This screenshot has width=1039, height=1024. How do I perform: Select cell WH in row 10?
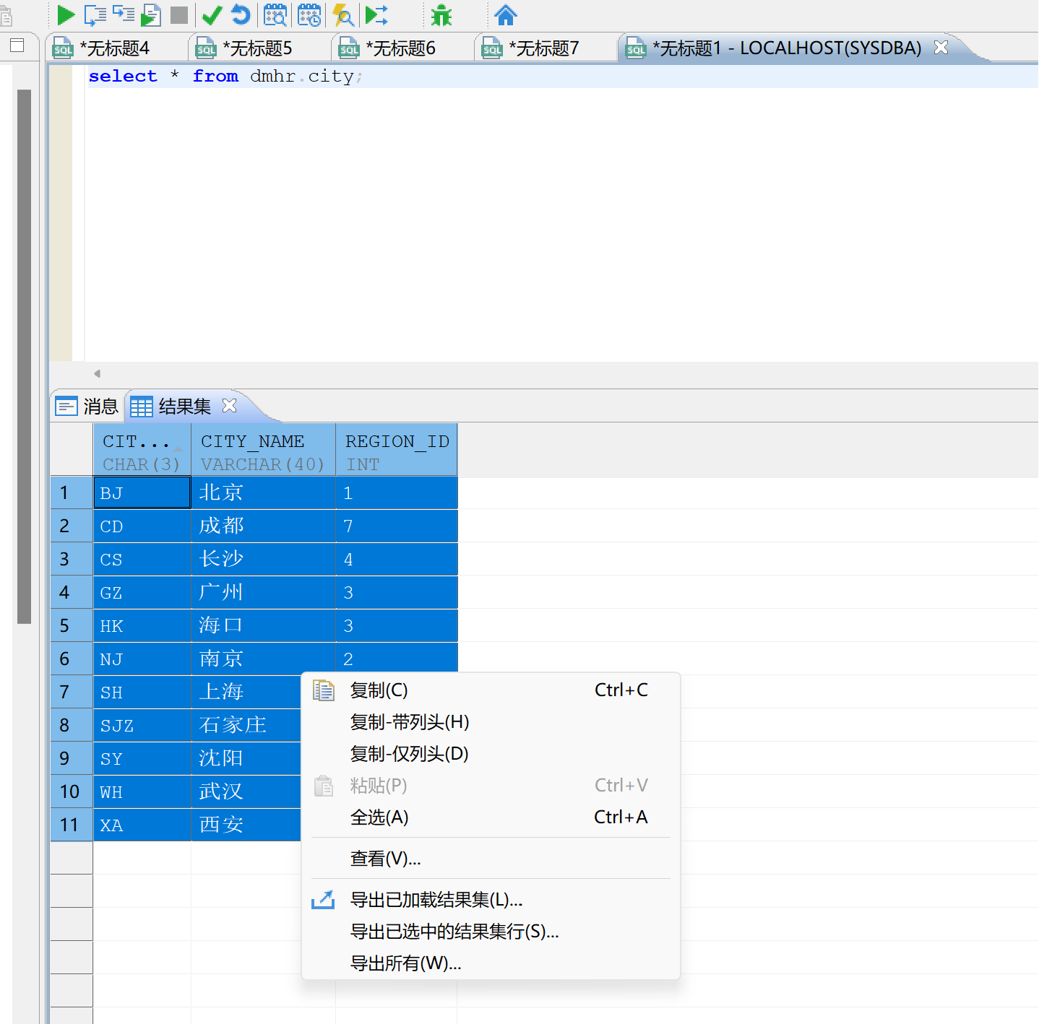[142, 791]
